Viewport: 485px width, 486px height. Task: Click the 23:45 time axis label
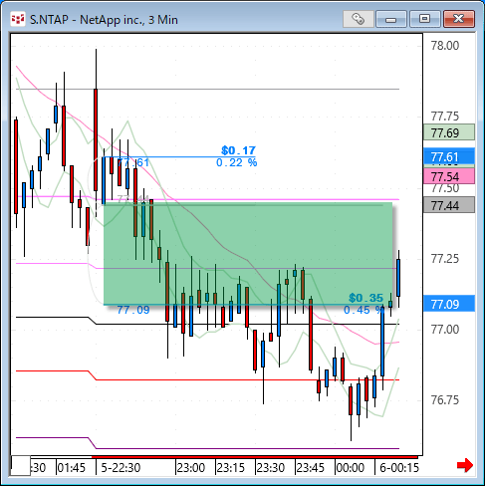(x=311, y=468)
